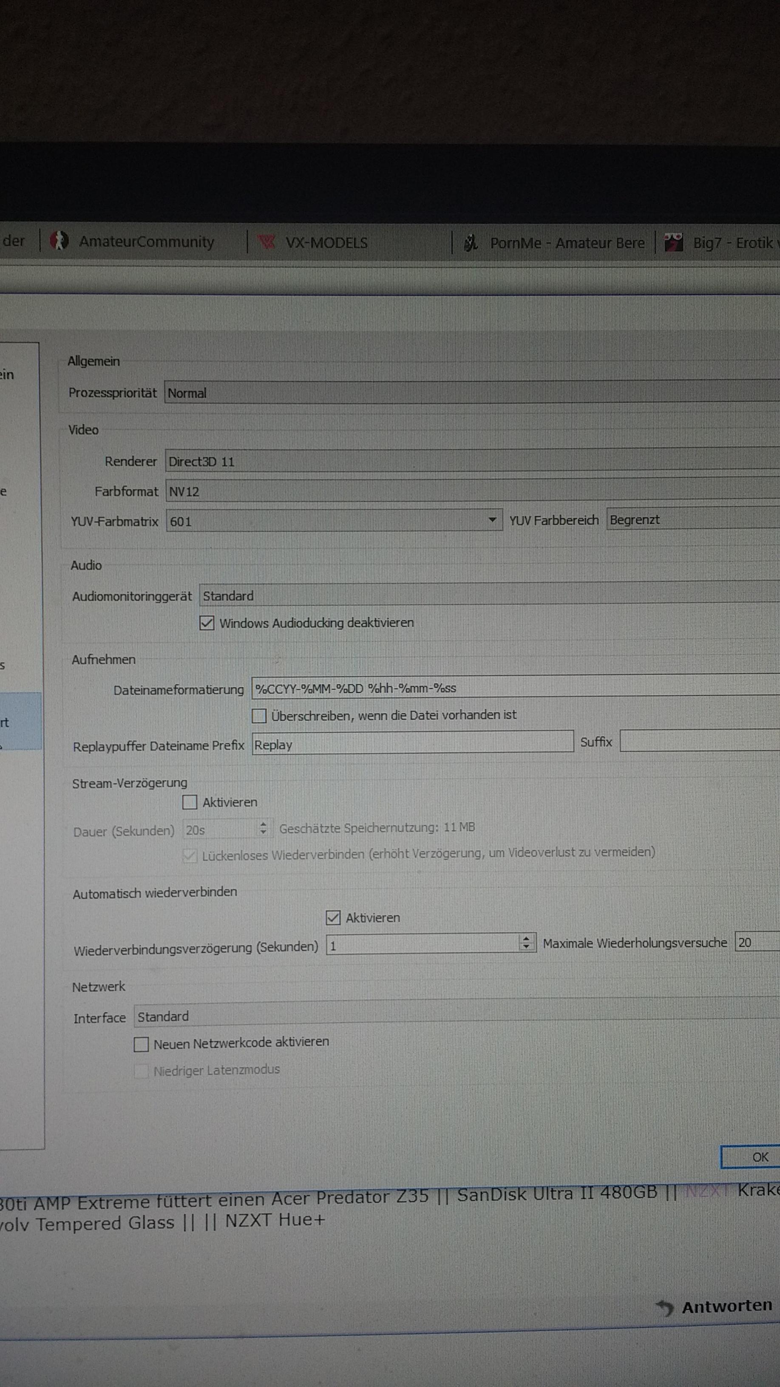Open the Big7 Erotik bookmark
Viewport: 780px width, 1387px height.
coord(721,243)
